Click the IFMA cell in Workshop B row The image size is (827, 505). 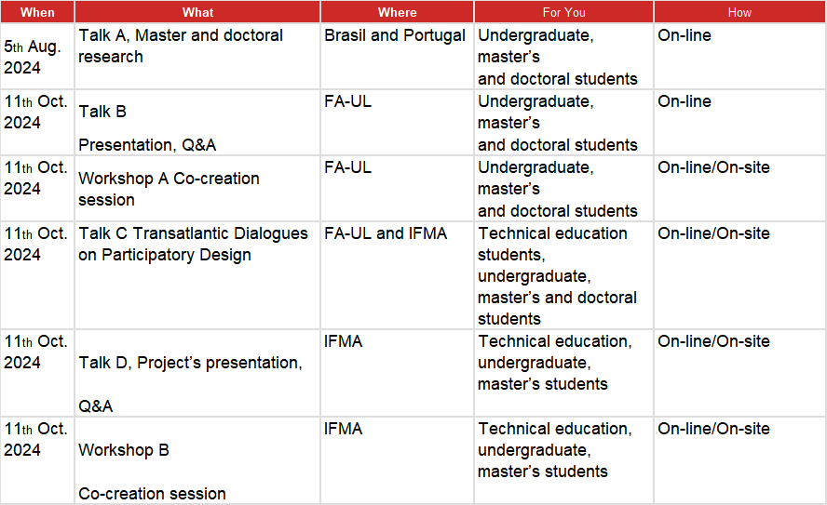pos(397,460)
